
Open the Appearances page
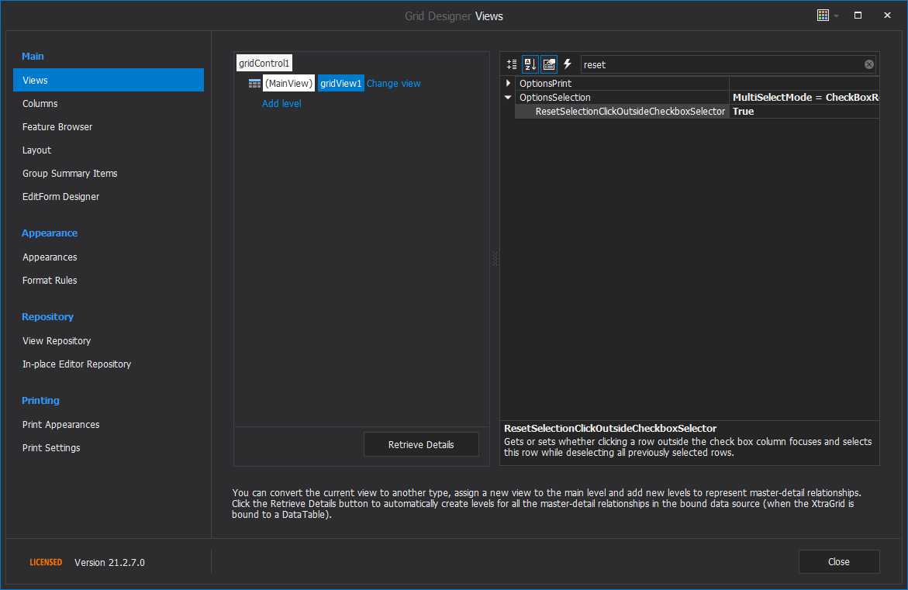tap(50, 257)
